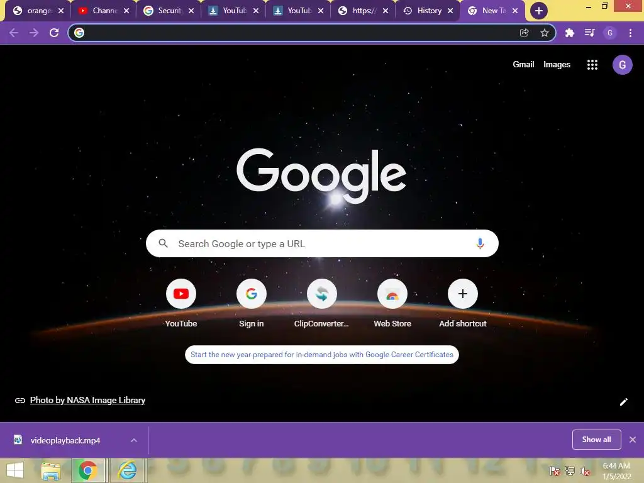The image size is (644, 483).
Task: Open the Chrome three-dot menu
Action: 630,33
